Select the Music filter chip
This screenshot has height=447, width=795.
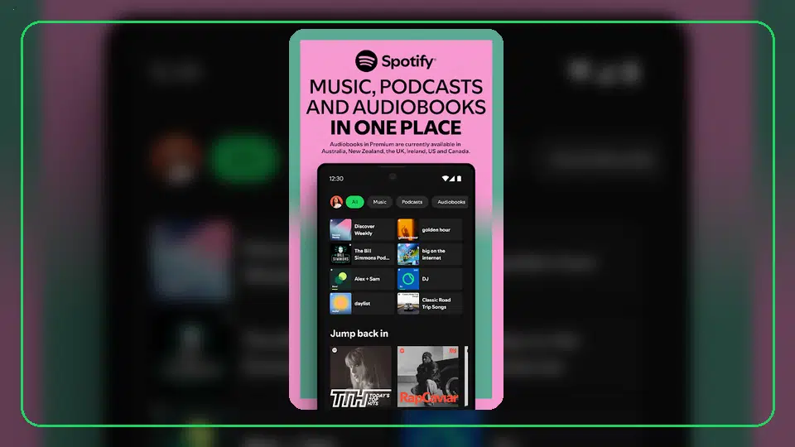click(380, 202)
